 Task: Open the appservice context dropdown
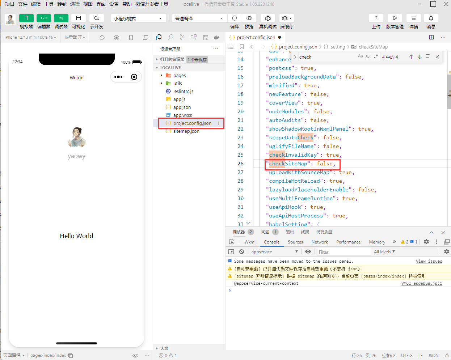point(274,252)
